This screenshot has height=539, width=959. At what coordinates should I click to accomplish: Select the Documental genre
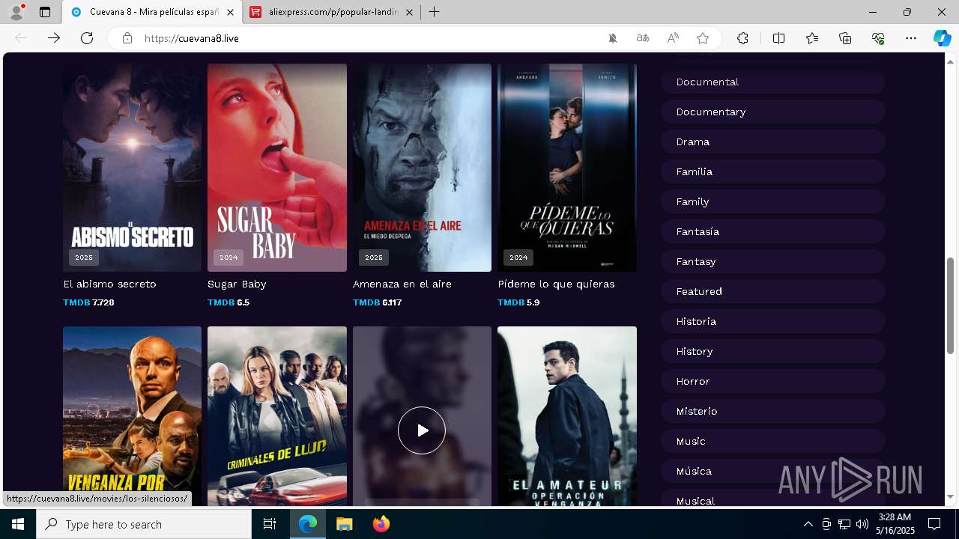click(x=773, y=82)
